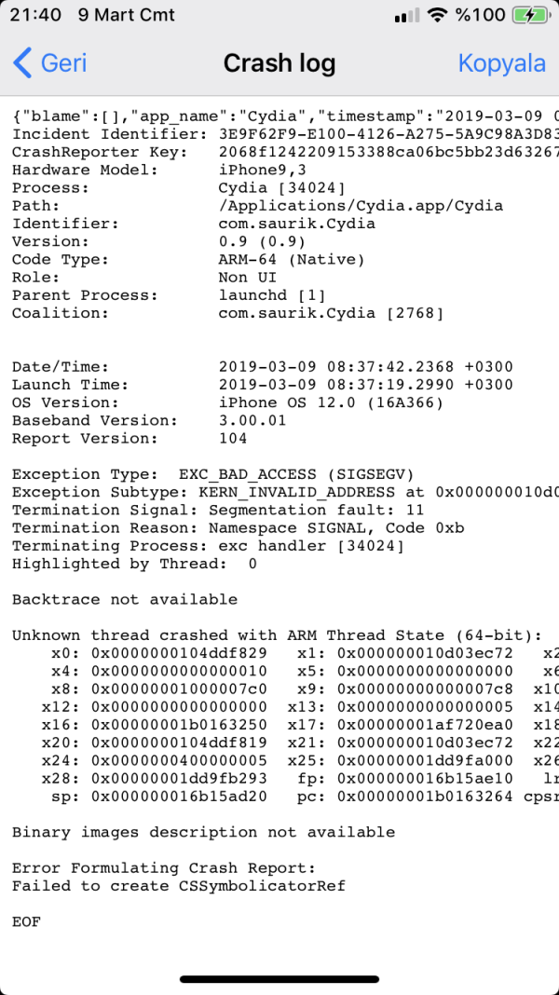Tap the Backtrace not available text
The width and height of the screenshot is (559, 995).
click(125, 599)
